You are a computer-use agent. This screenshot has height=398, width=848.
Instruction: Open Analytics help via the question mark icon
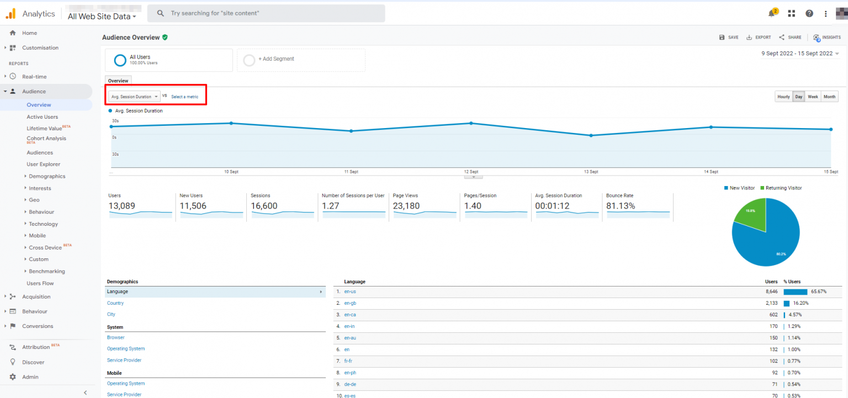point(809,13)
